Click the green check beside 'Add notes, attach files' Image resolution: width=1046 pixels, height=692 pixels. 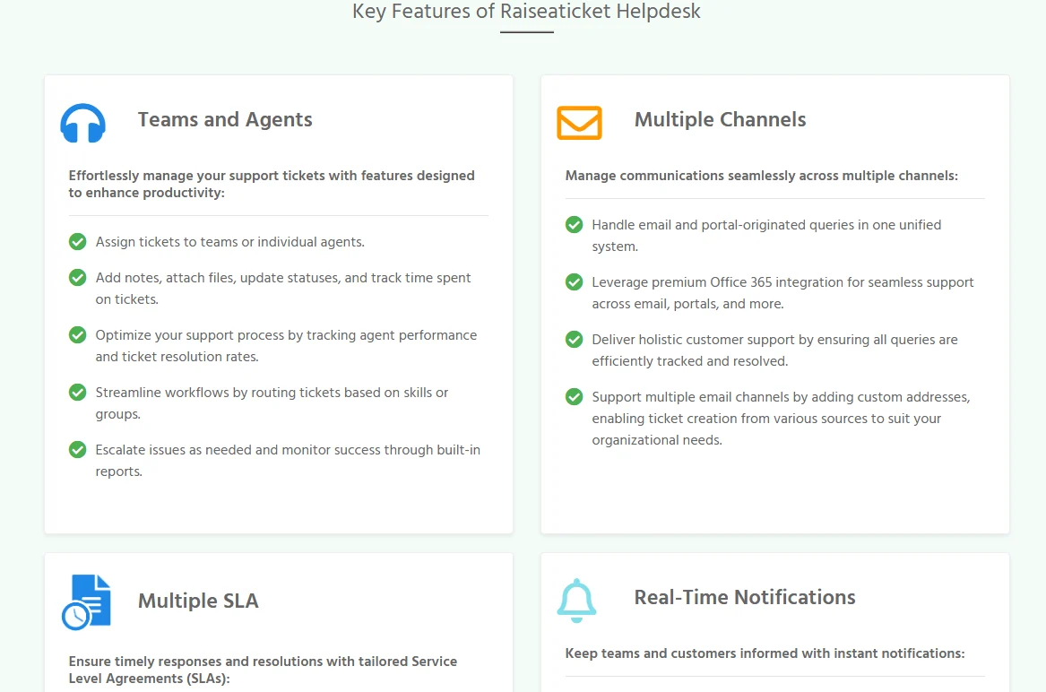pyautogui.click(x=77, y=278)
